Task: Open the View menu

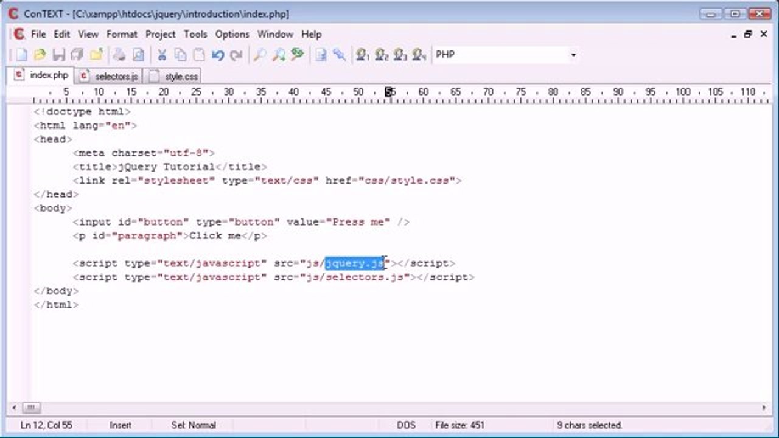Action: tap(88, 34)
